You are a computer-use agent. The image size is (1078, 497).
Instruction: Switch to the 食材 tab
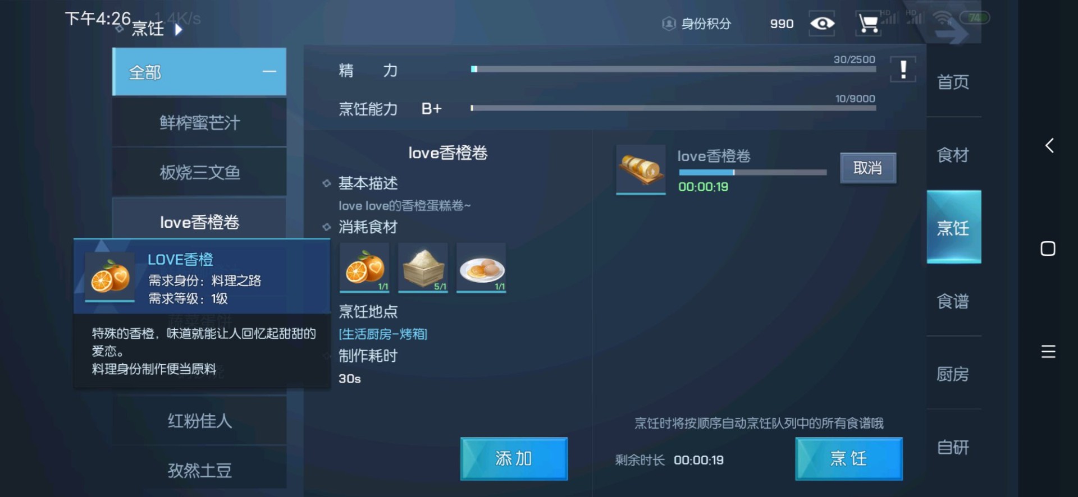tap(953, 155)
